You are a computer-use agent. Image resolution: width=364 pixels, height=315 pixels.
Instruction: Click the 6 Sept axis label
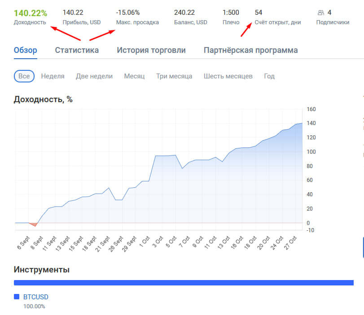(x=23, y=243)
